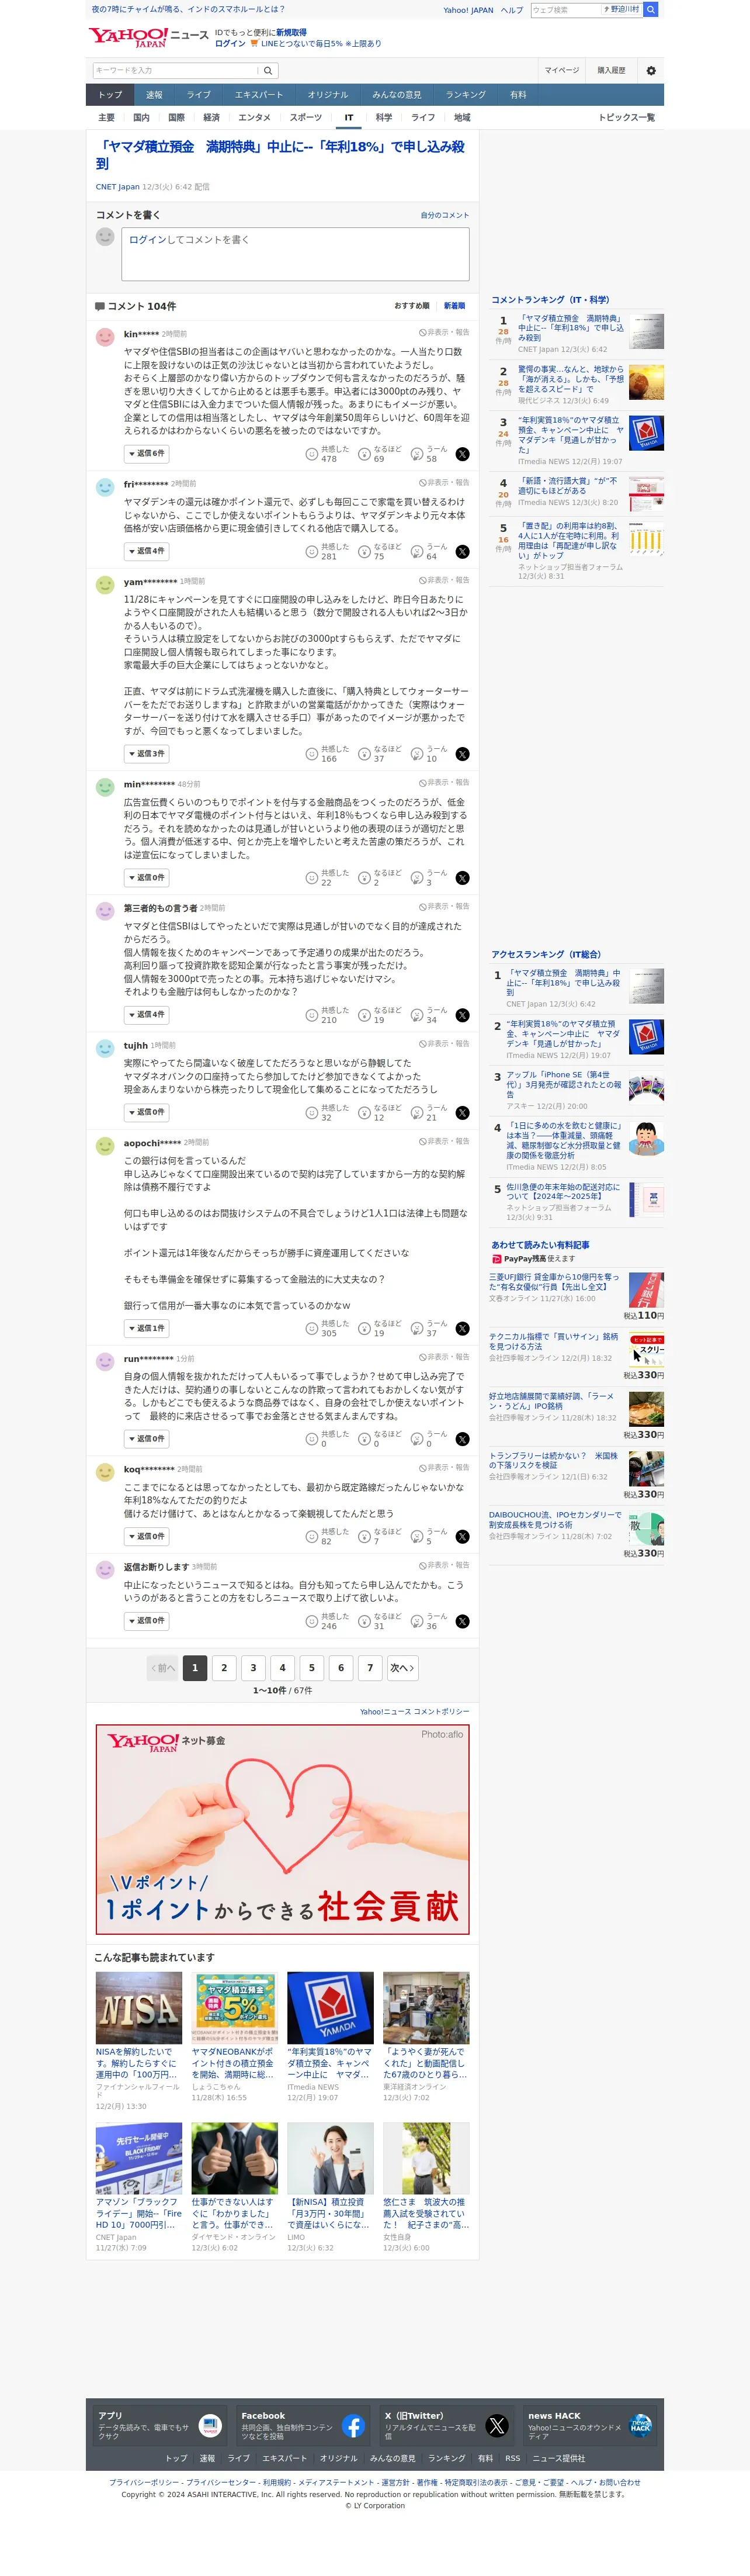This screenshot has width=750, height=2576.
Task: Click うーん face icon on fri******** comment
Action: [416, 552]
